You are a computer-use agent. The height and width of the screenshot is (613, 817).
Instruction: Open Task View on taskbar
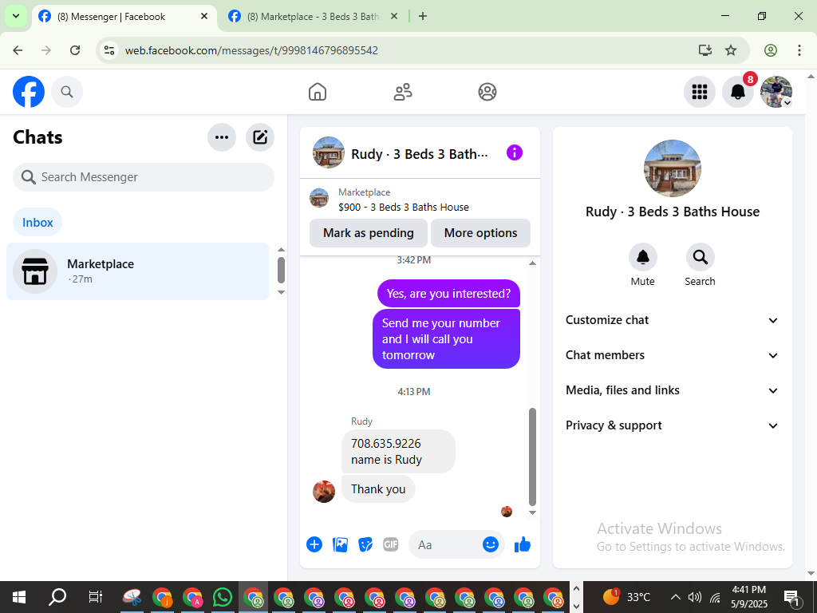[95, 597]
